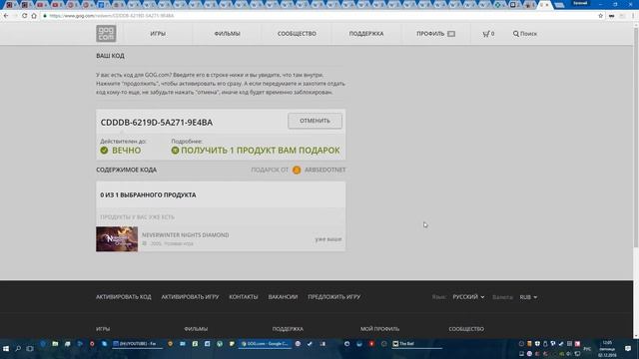Click '0 ИЗ 1 ВЫБРАННОГО ПРОДУКТА' header

point(148,195)
